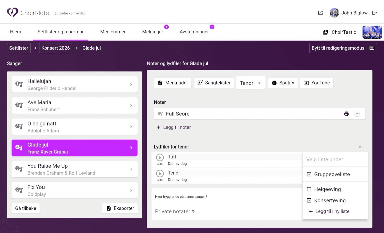Uncheck the Gruppeøveliste checkbox
The image size is (384, 233).
[x=309, y=174]
